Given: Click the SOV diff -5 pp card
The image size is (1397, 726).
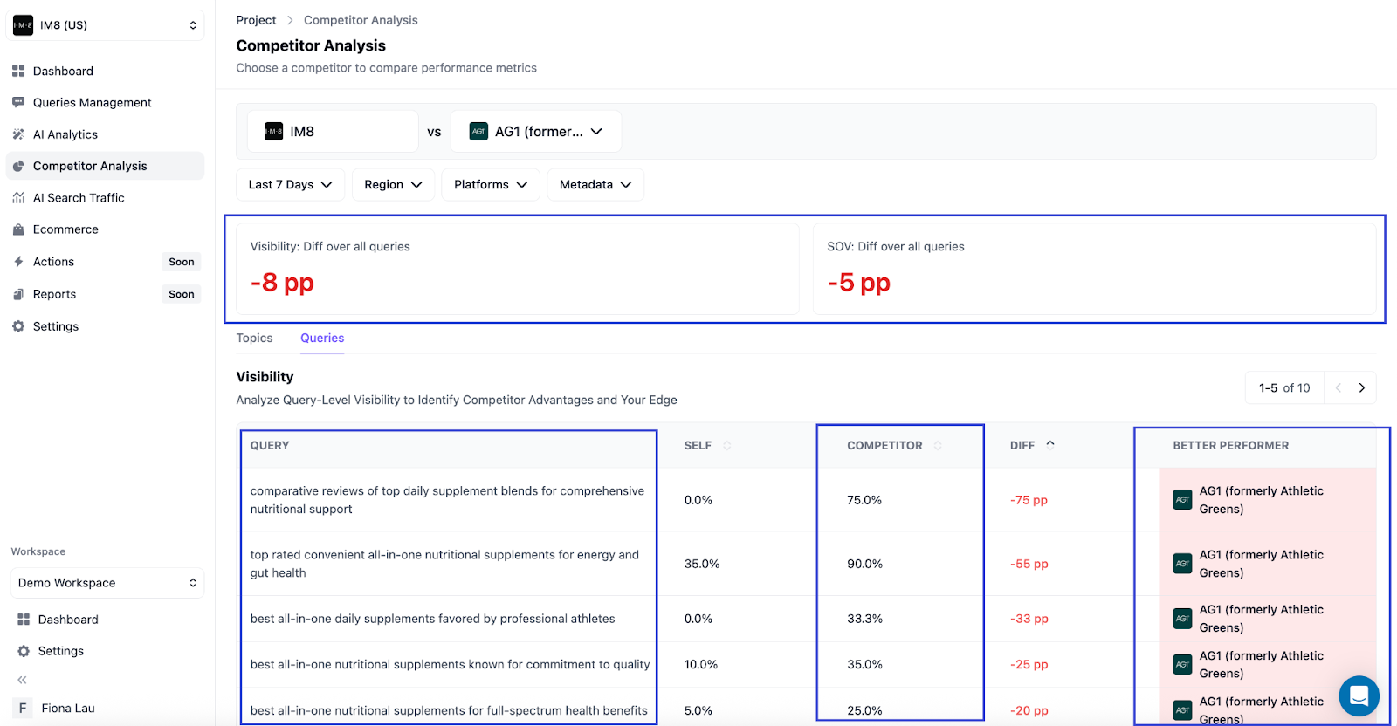Looking at the screenshot, I should 1094,269.
